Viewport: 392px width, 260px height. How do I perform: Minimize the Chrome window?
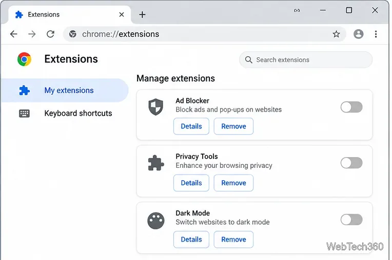click(323, 10)
